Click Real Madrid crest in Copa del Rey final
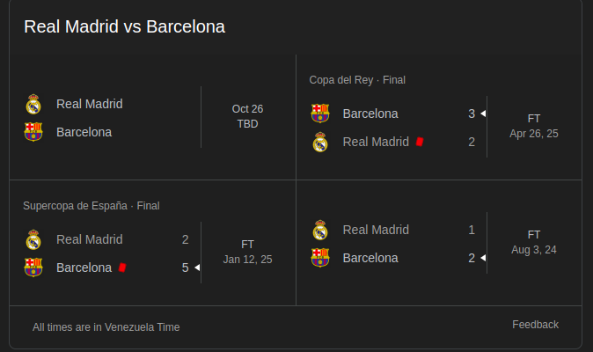 [320, 142]
